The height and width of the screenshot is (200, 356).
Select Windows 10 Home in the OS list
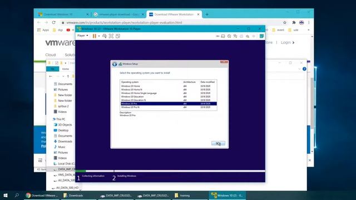(169, 86)
